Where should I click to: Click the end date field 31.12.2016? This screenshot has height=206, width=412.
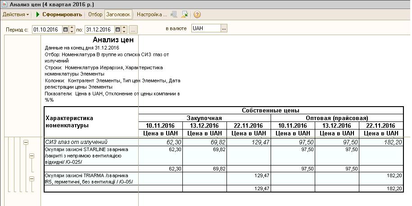(x=100, y=29)
